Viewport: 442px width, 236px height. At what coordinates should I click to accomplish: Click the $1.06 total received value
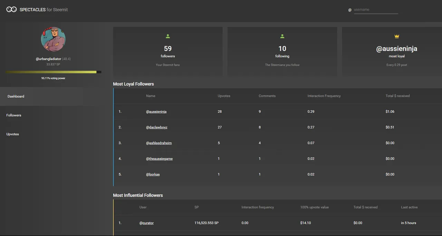390,112
